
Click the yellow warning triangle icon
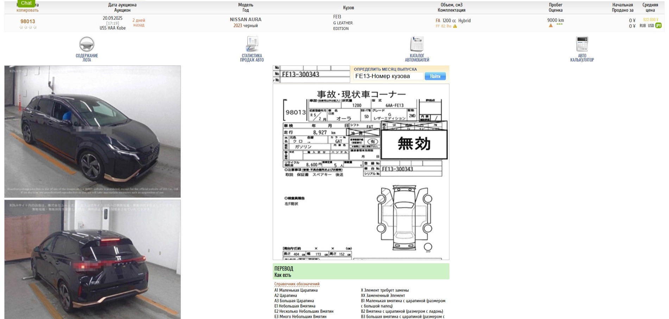point(455,26)
